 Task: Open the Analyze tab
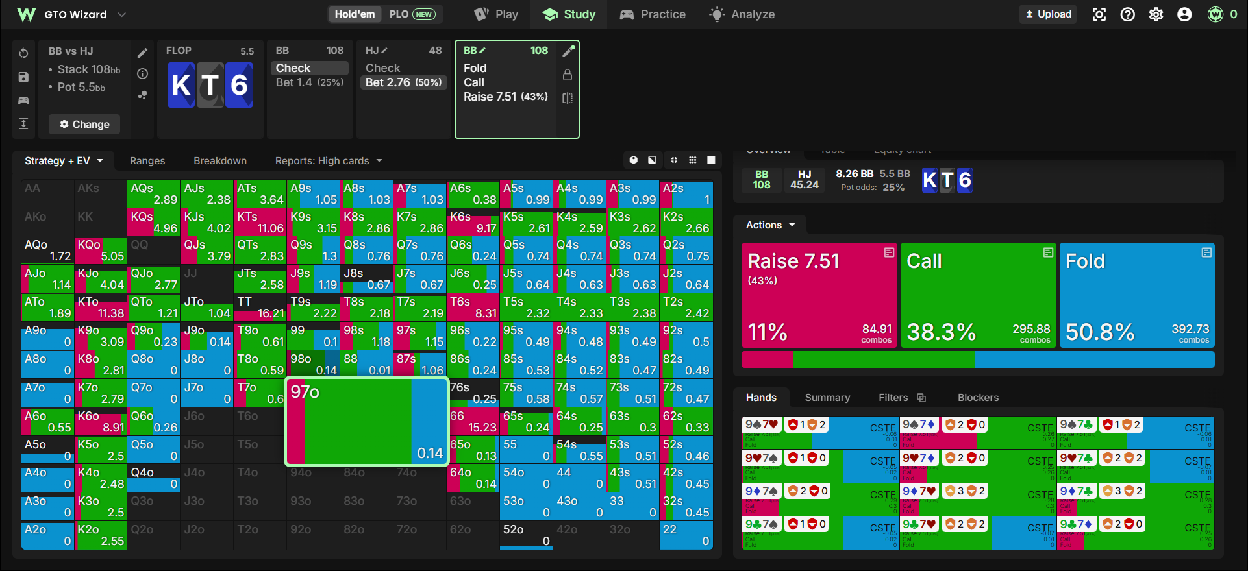click(742, 14)
